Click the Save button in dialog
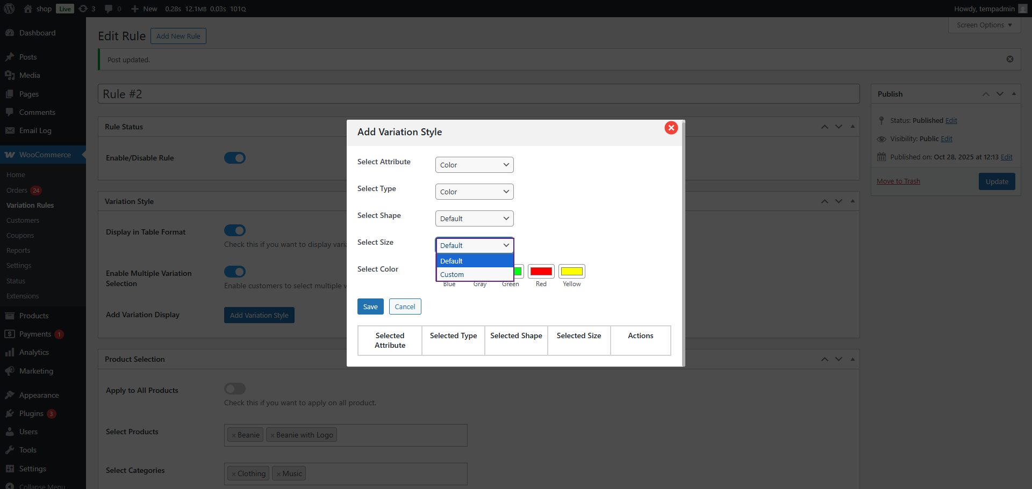Screen dimensions: 1032x489 tap(370, 306)
